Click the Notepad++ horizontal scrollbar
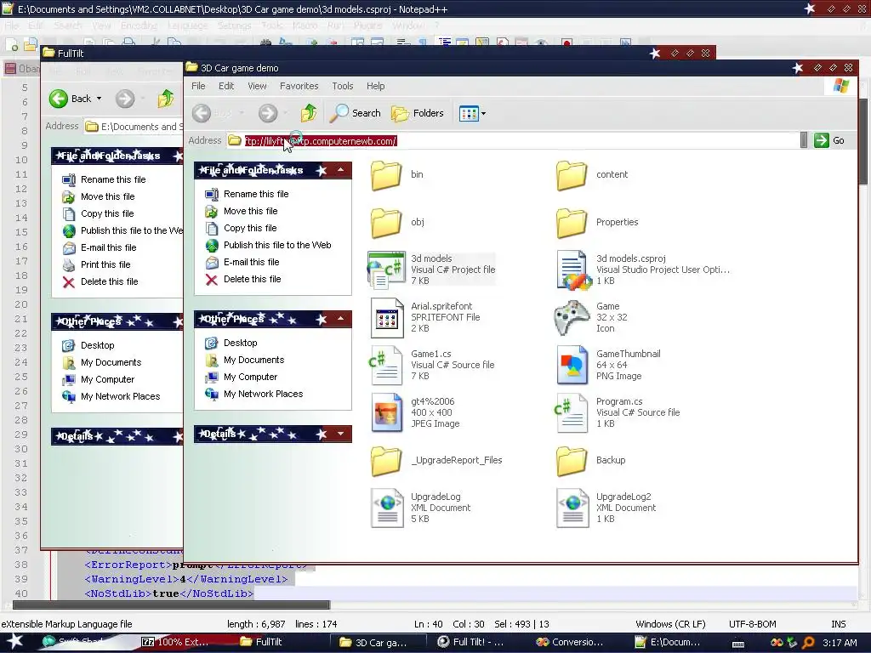The height and width of the screenshot is (653, 871). coord(171,605)
